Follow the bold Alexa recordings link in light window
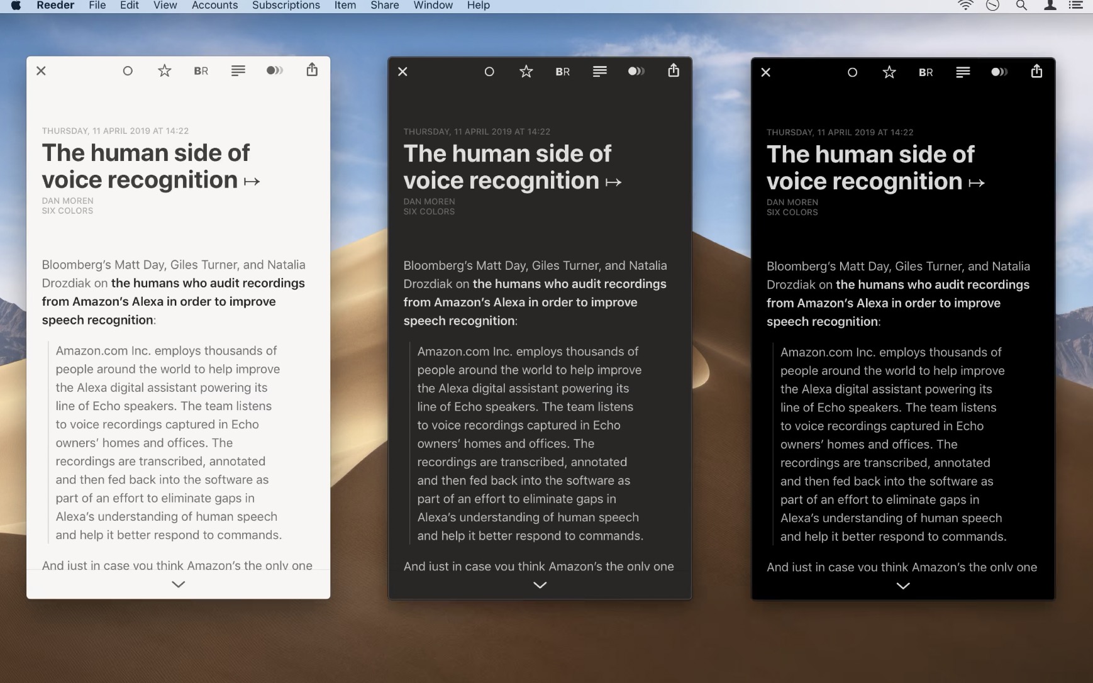The width and height of the screenshot is (1093, 683). pyautogui.click(x=174, y=301)
